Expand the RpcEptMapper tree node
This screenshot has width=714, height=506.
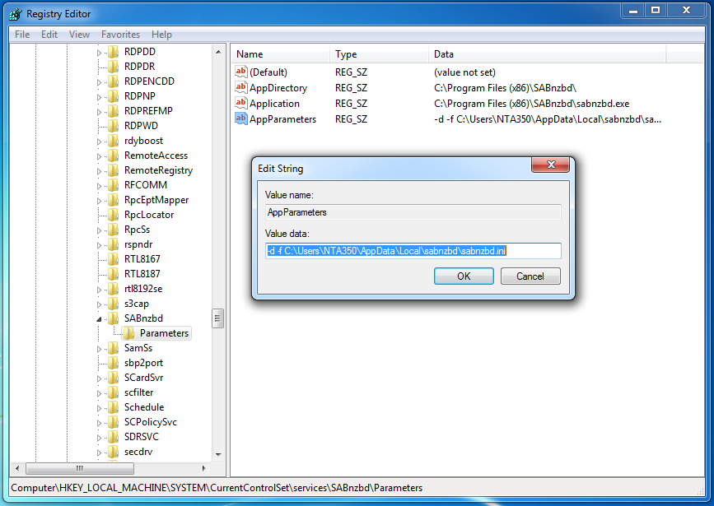point(99,201)
